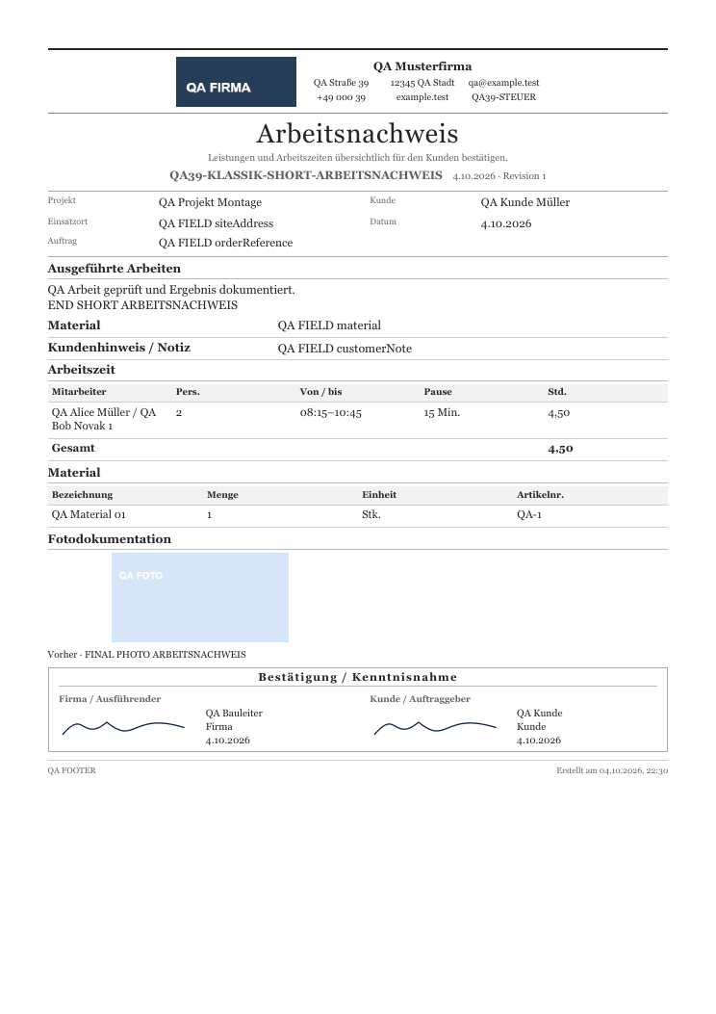The width and height of the screenshot is (716, 1014).
Task: Click the Auftrag label
Action: click(x=62, y=241)
